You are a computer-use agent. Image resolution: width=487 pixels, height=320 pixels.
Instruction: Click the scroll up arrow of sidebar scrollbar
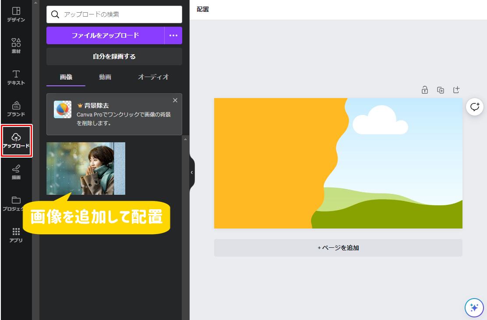(x=36, y=3)
